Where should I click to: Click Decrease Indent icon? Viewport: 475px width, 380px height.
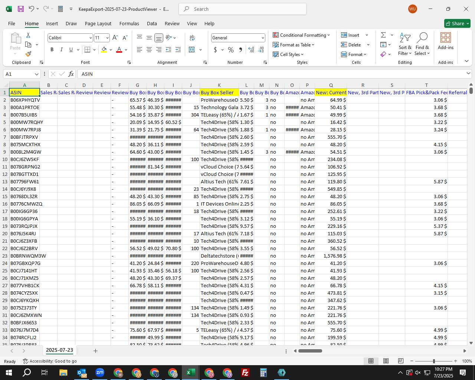(x=168, y=49)
